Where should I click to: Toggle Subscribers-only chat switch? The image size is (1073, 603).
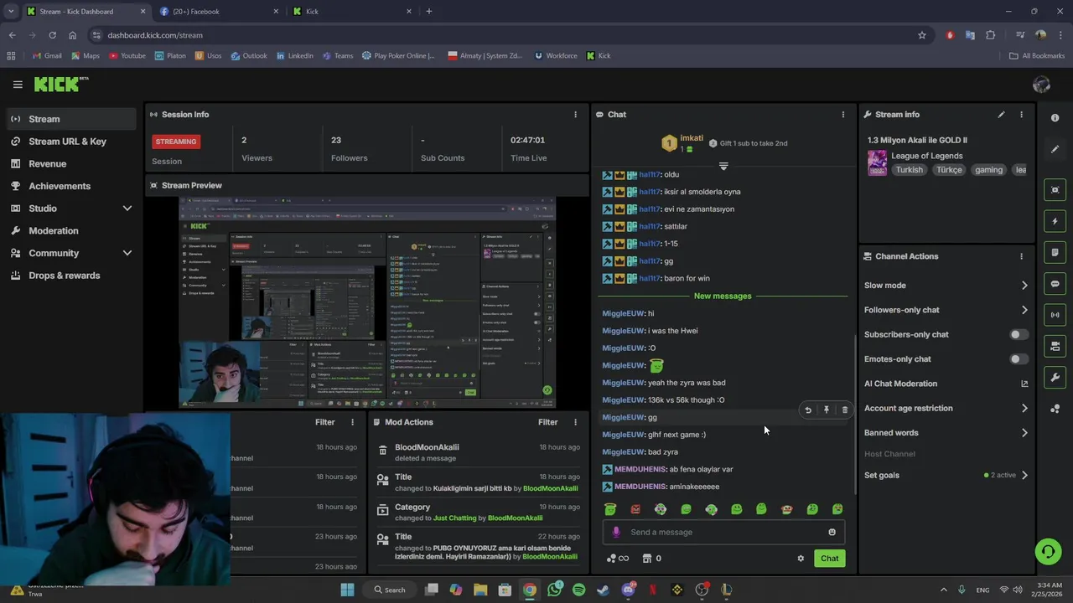1019,334
